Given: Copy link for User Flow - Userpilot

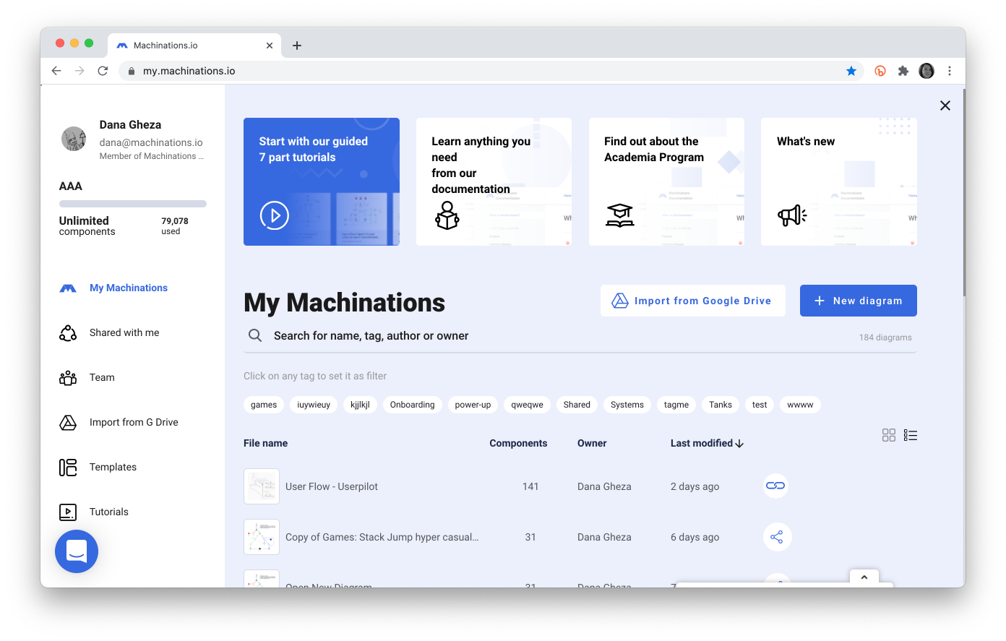Looking at the screenshot, I should click(x=775, y=486).
